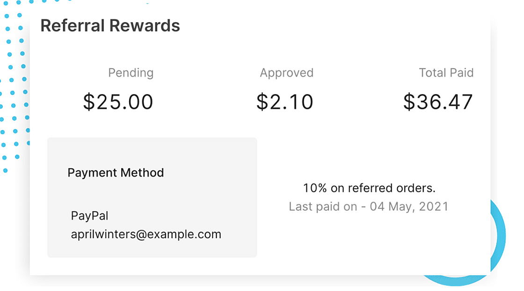Select the Total Paid label
This screenshot has width=524, height=291.
coord(446,73)
